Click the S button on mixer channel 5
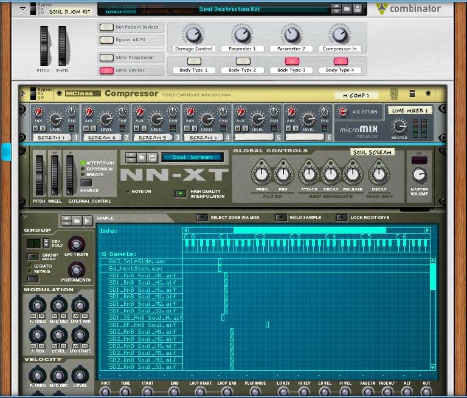Image resolution: width=467 pixels, height=398 pixels. click(245, 128)
